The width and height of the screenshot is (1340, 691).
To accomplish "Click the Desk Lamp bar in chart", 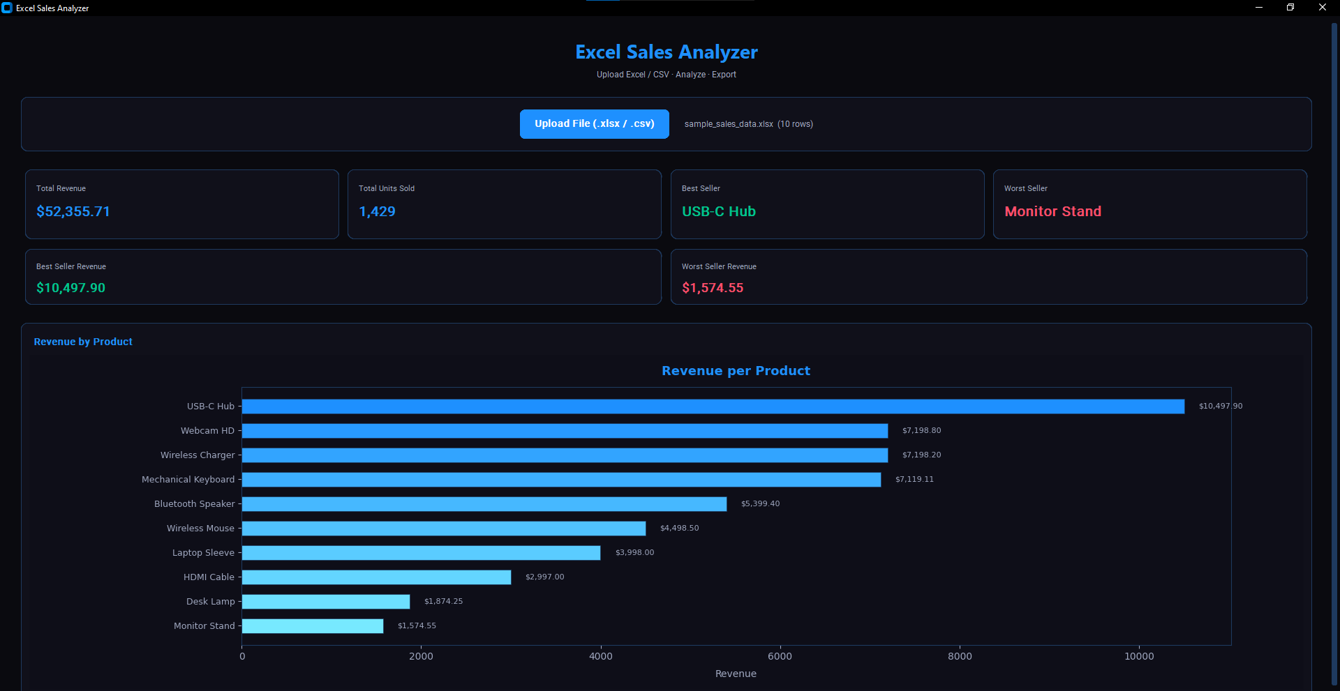I will (325, 602).
